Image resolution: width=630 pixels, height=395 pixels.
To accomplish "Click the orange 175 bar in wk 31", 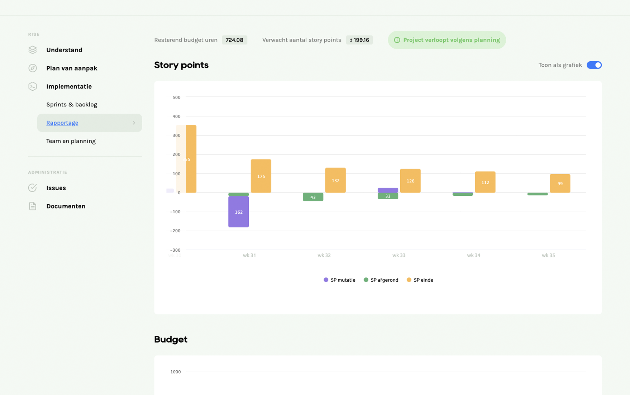I will [261, 176].
